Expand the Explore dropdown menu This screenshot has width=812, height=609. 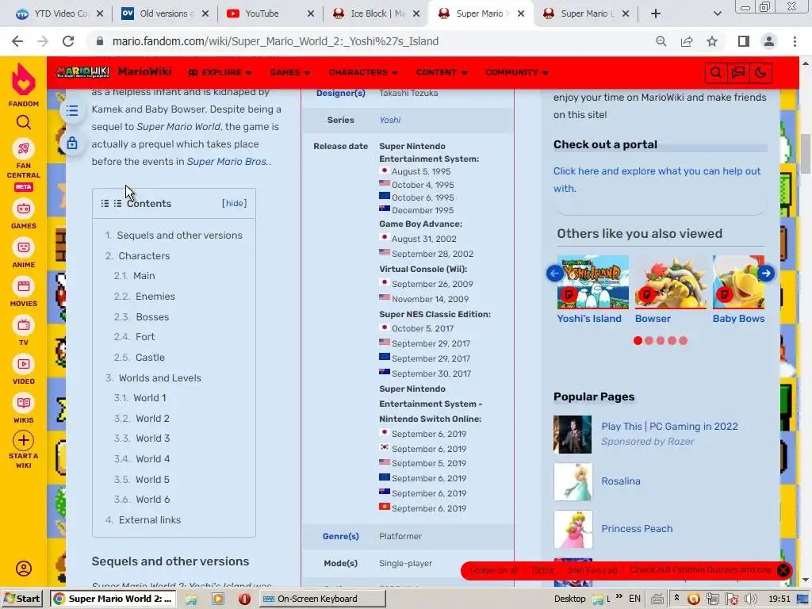coord(220,72)
